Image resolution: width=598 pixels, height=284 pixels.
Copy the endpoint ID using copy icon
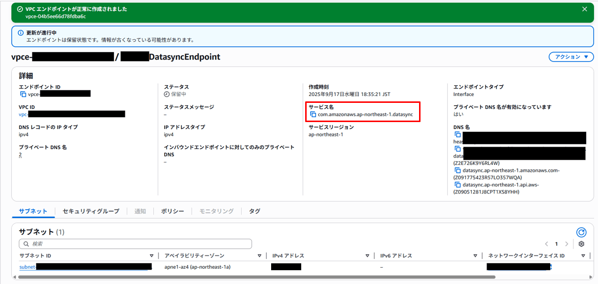click(23, 94)
